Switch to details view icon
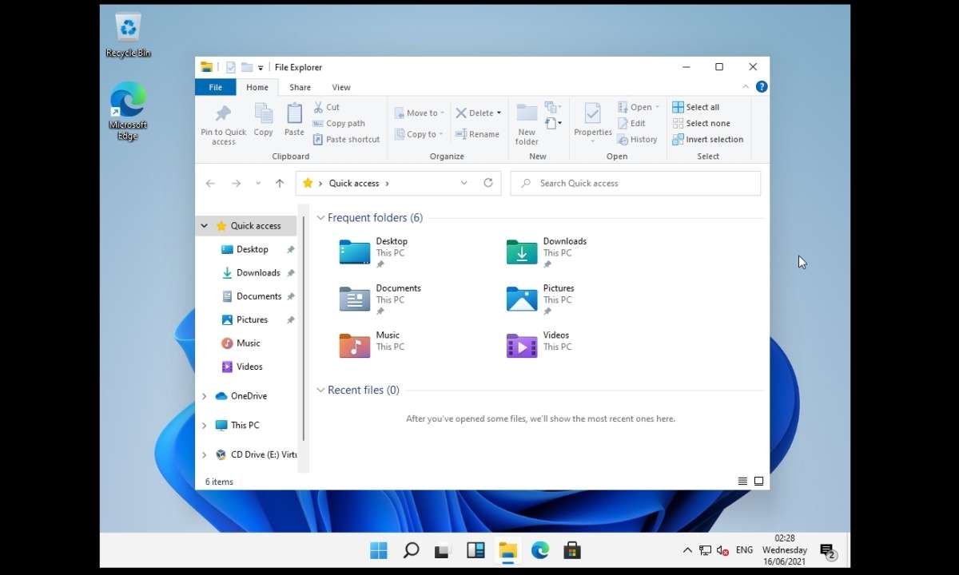959x575 pixels. coord(742,482)
